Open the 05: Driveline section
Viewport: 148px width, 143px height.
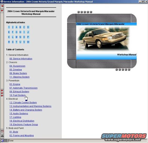(x=16, y=70)
